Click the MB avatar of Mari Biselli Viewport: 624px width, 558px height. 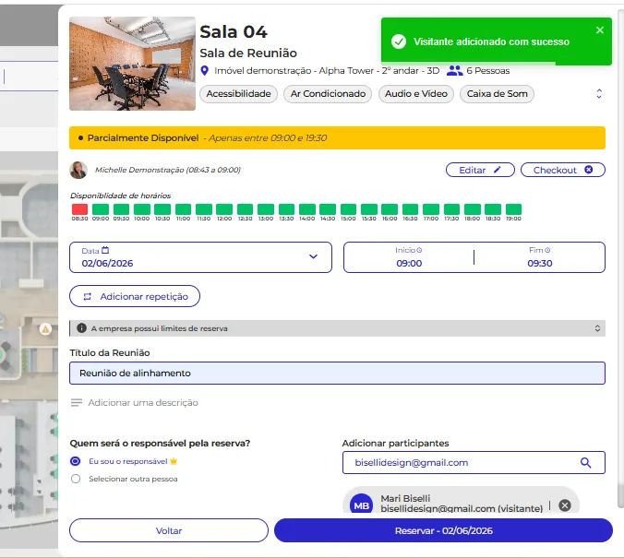[x=361, y=504]
